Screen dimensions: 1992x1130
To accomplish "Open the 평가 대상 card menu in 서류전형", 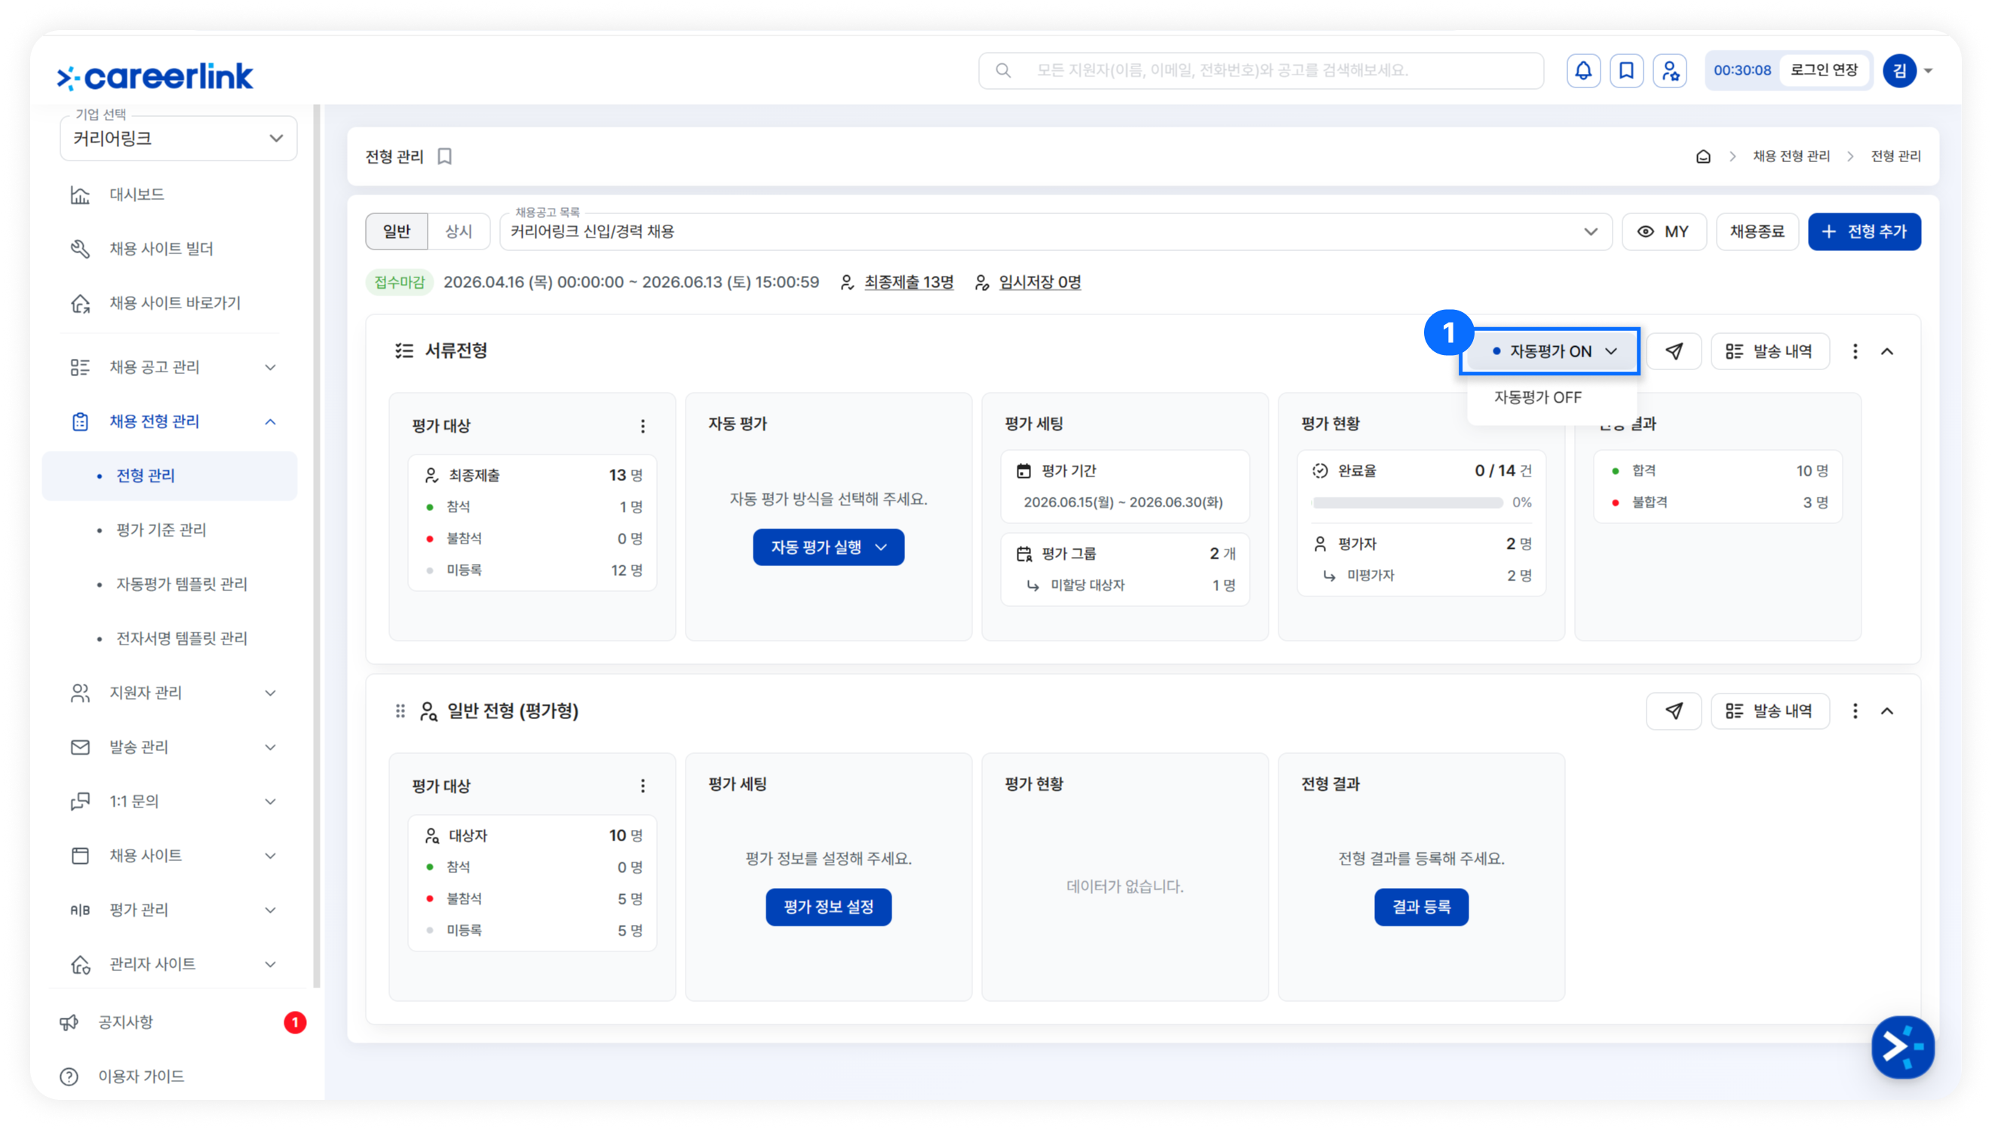I will [643, 426].
